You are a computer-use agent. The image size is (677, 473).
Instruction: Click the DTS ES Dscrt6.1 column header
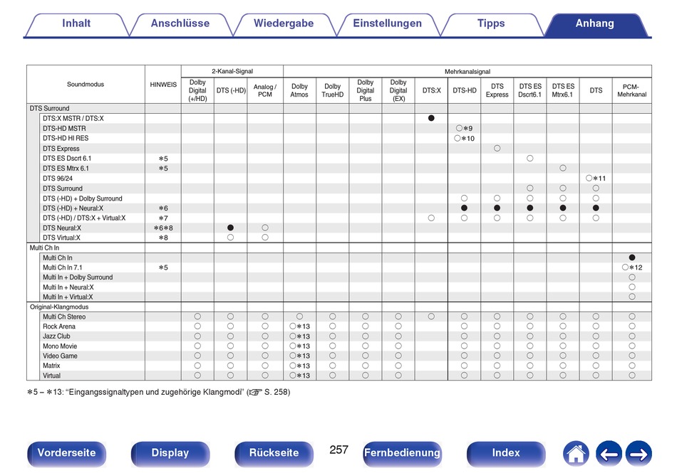click(529, 90)
